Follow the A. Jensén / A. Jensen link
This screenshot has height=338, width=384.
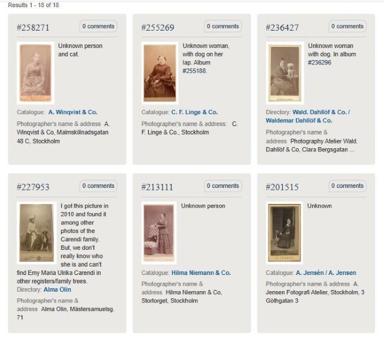326,273
